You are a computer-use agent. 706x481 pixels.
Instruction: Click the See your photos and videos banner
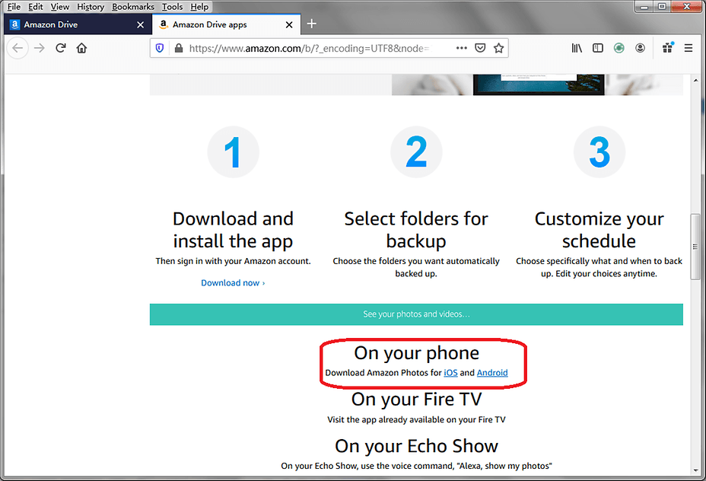[416, 314]
